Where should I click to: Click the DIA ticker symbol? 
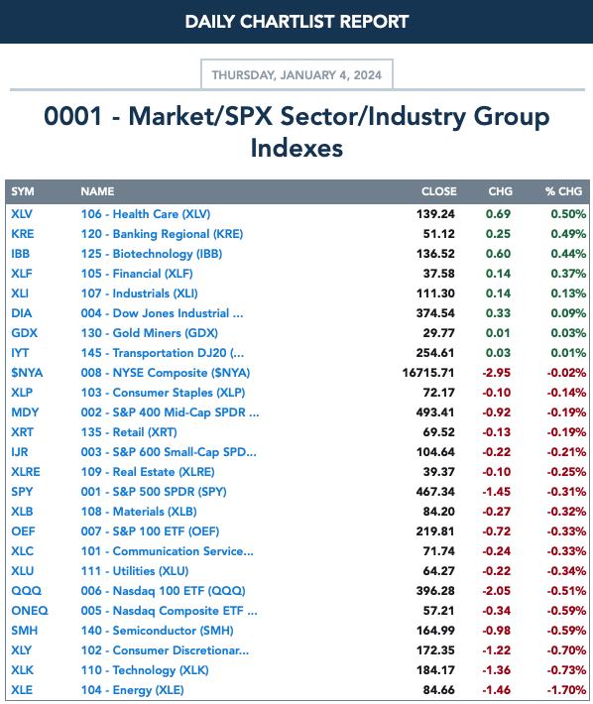click(x=22, y=313)
